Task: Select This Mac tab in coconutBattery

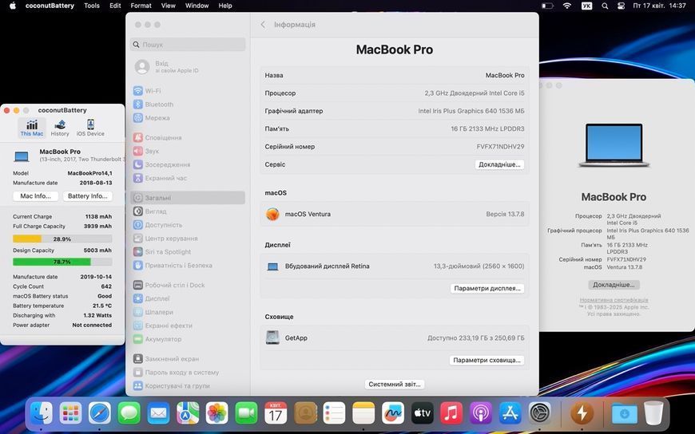Action: (32, 128)
